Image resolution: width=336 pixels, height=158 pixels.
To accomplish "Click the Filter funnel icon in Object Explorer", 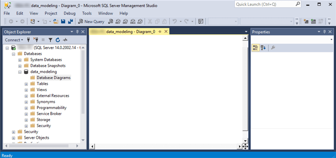I will click(50, 40).
